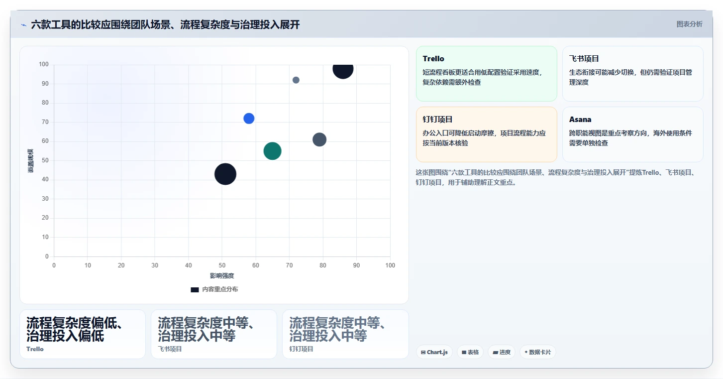Open the Chart.js chip
The image size is (723, 379).
click(x=434, y=352)
